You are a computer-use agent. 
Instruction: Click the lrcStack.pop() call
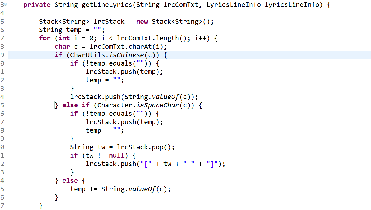click(144, 147)
